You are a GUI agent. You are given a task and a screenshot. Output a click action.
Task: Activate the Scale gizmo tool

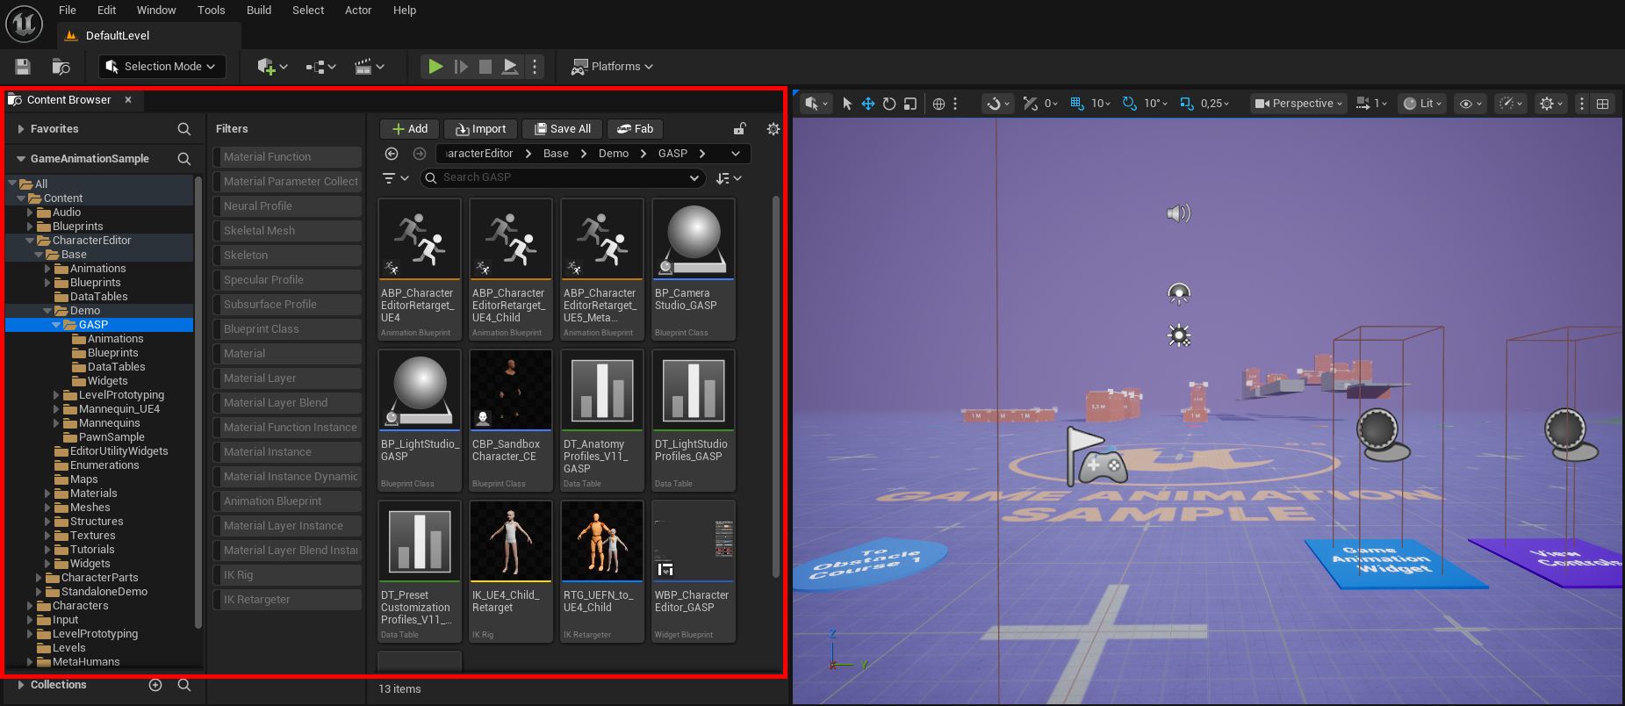(910, 104)
